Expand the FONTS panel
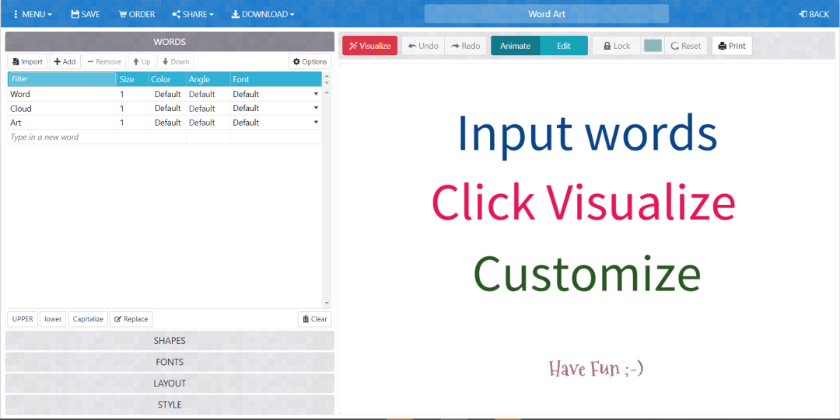Viewport: 840px width, 420px height. click(170, 363)
